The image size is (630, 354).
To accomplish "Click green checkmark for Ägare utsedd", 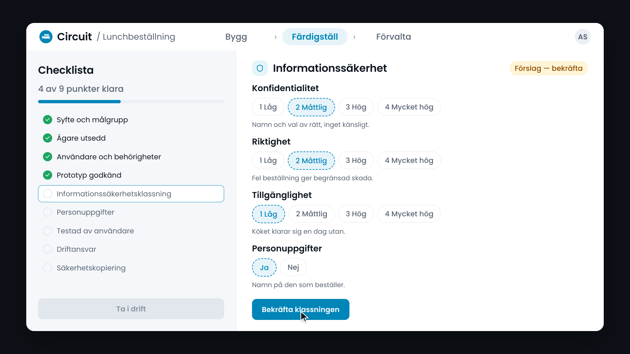I will 48,138.
